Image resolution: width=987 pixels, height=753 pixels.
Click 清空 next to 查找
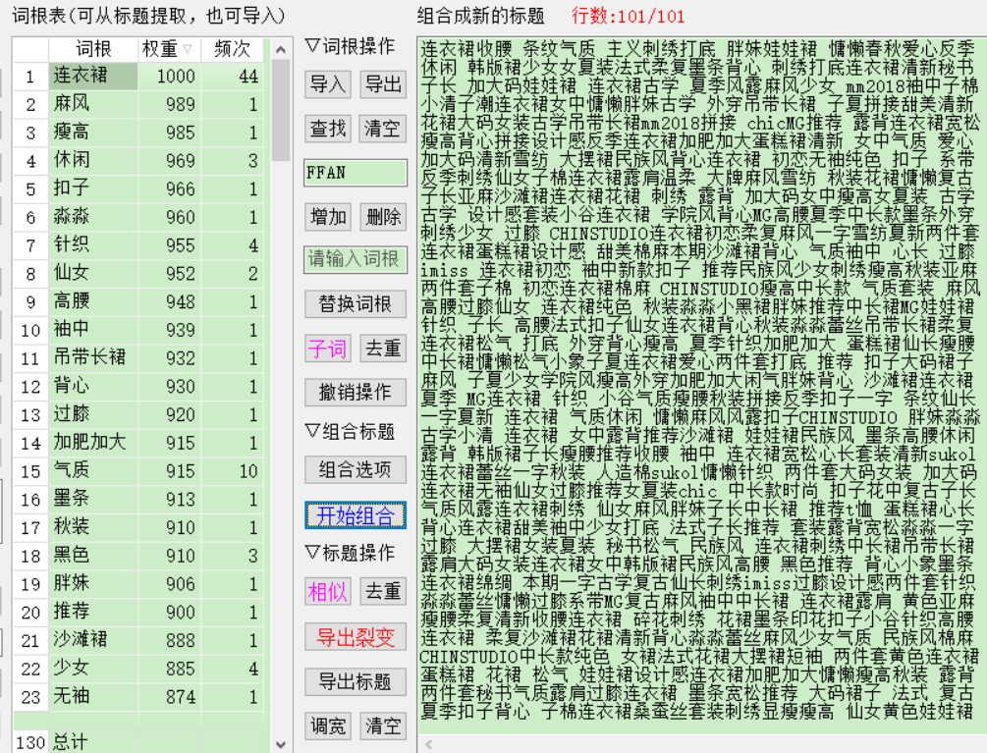point(382,129)
